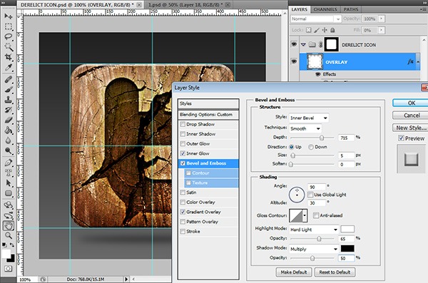Enable the Drop Shadow checkbox
The height and width of the screenshot is (283, 428).
point(183,125)
